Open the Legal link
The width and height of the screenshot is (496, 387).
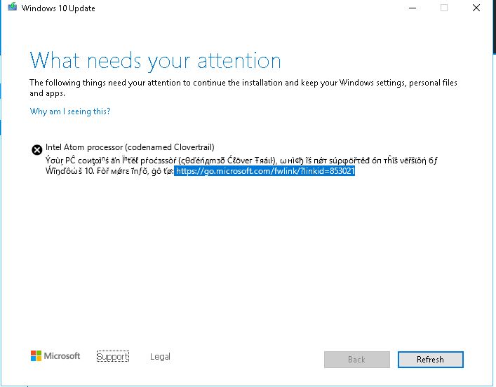160,356
